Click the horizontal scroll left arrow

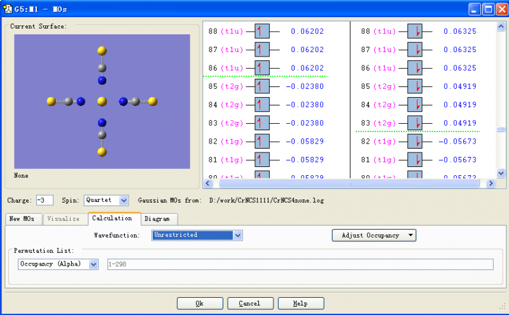point(208,184)
